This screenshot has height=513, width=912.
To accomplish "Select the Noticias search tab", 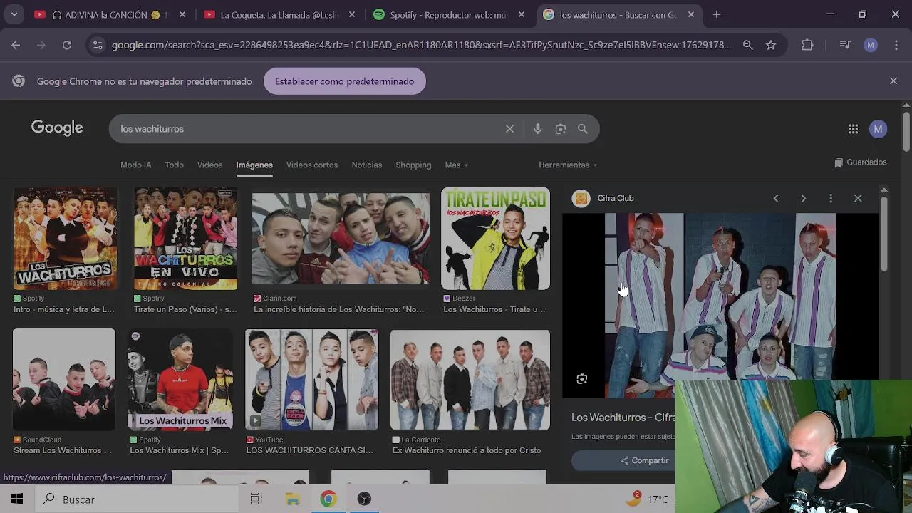I will coord(367,165).
